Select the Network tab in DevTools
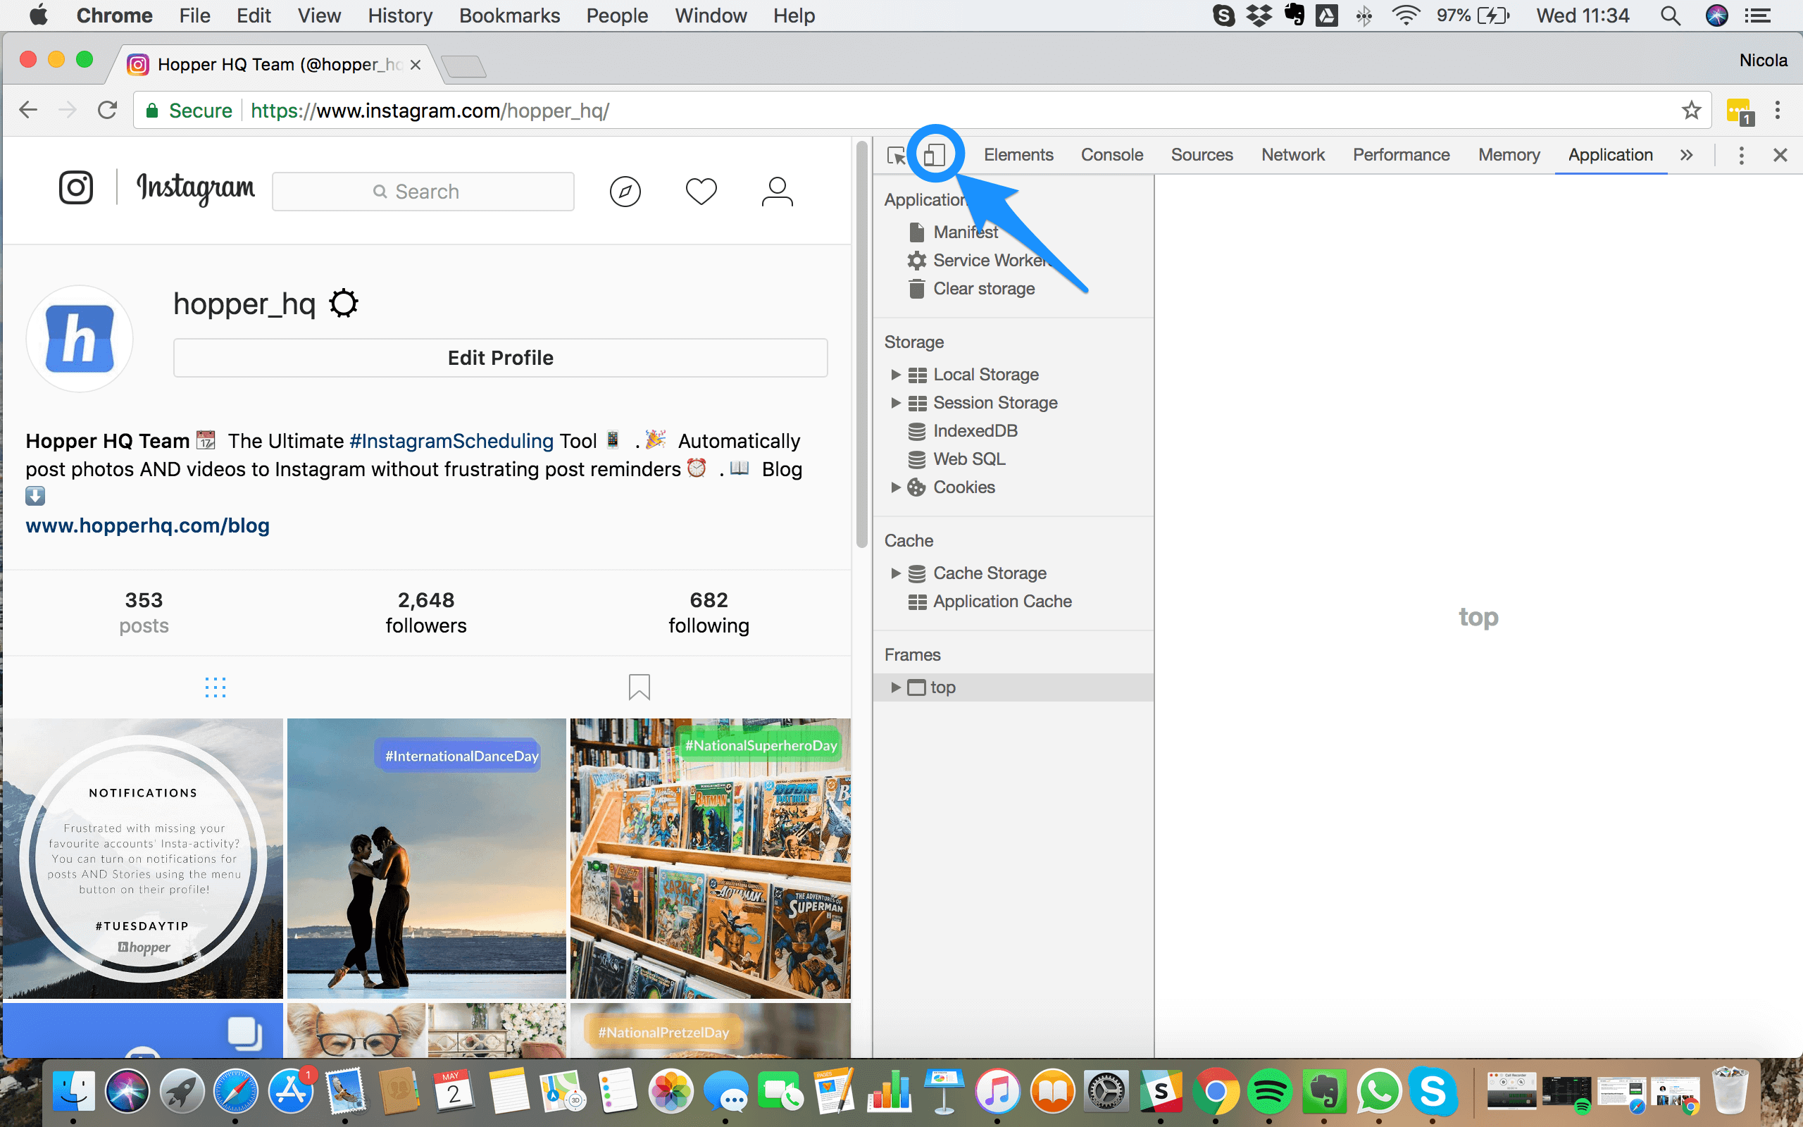The height and width of the screenshot is (1127, 1803). pyautogui.click(x=1294, y=154)
